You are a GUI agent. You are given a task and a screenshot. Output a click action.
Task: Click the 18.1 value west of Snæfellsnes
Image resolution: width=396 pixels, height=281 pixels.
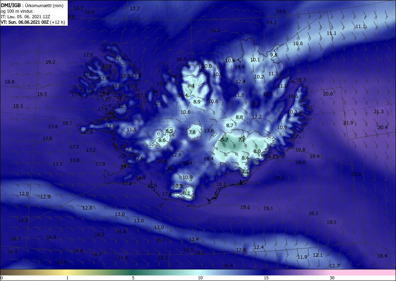coord(67,123)
